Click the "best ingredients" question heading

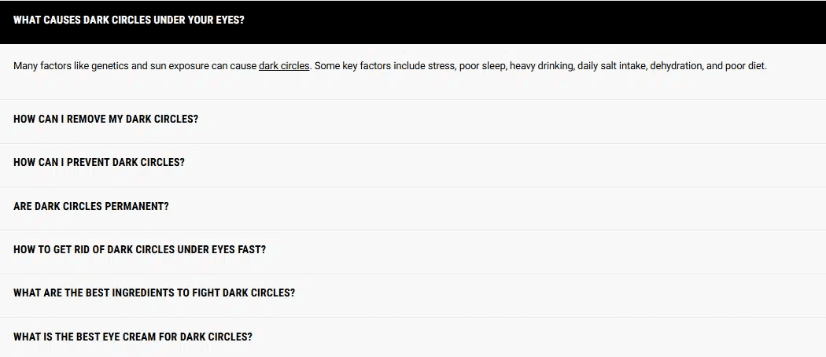click(x=154, y=293)
